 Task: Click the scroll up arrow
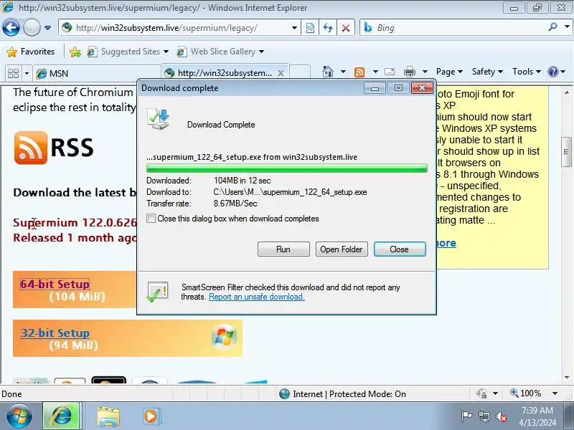pos(567,92)
